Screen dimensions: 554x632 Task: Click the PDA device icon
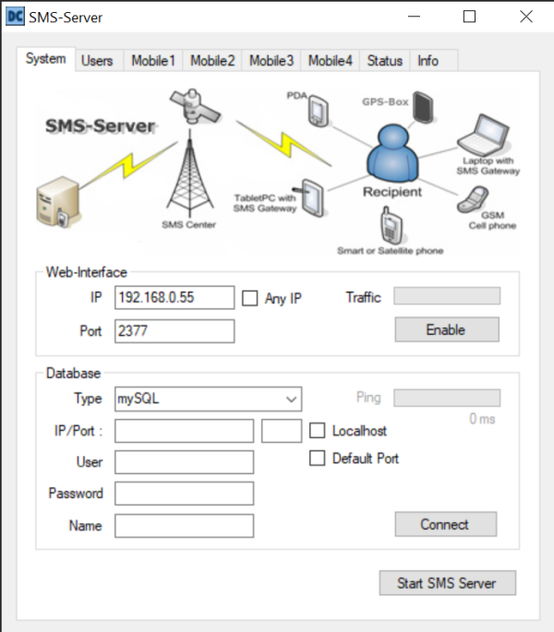tap(319, 111)
